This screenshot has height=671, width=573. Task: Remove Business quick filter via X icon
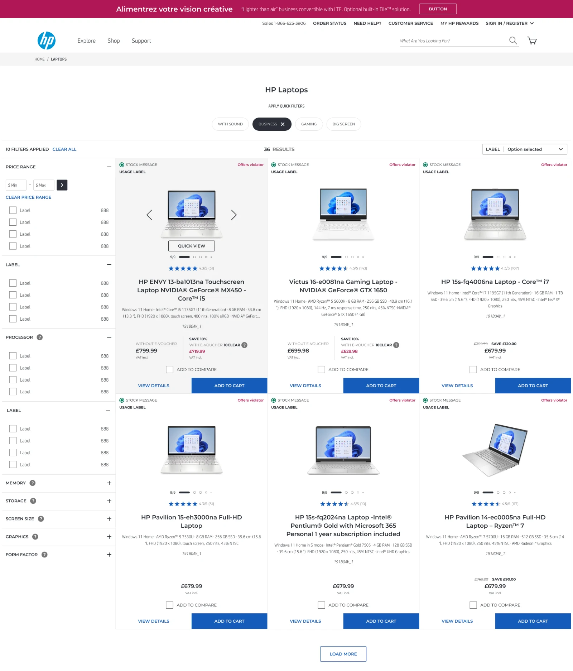pyautogui.click(x=283, y=124)
